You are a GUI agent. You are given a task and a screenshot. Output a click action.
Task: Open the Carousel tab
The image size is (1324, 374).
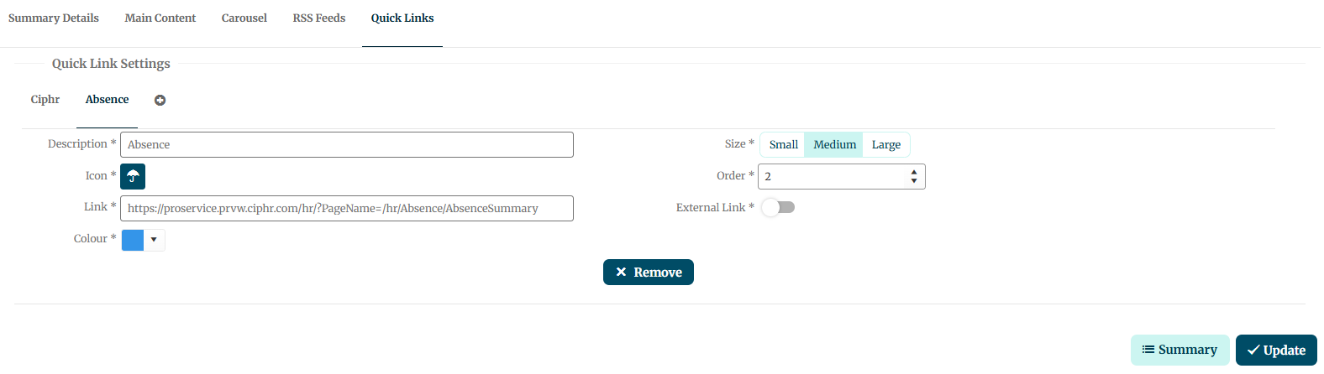coord(244,18)
